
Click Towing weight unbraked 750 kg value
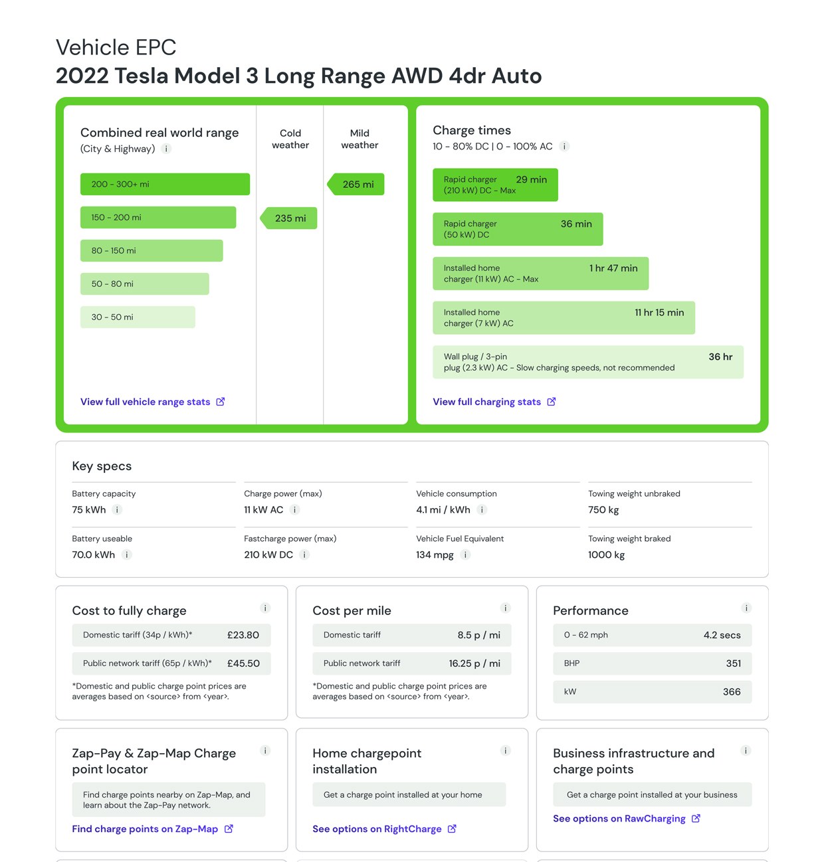tap(603, 509)
